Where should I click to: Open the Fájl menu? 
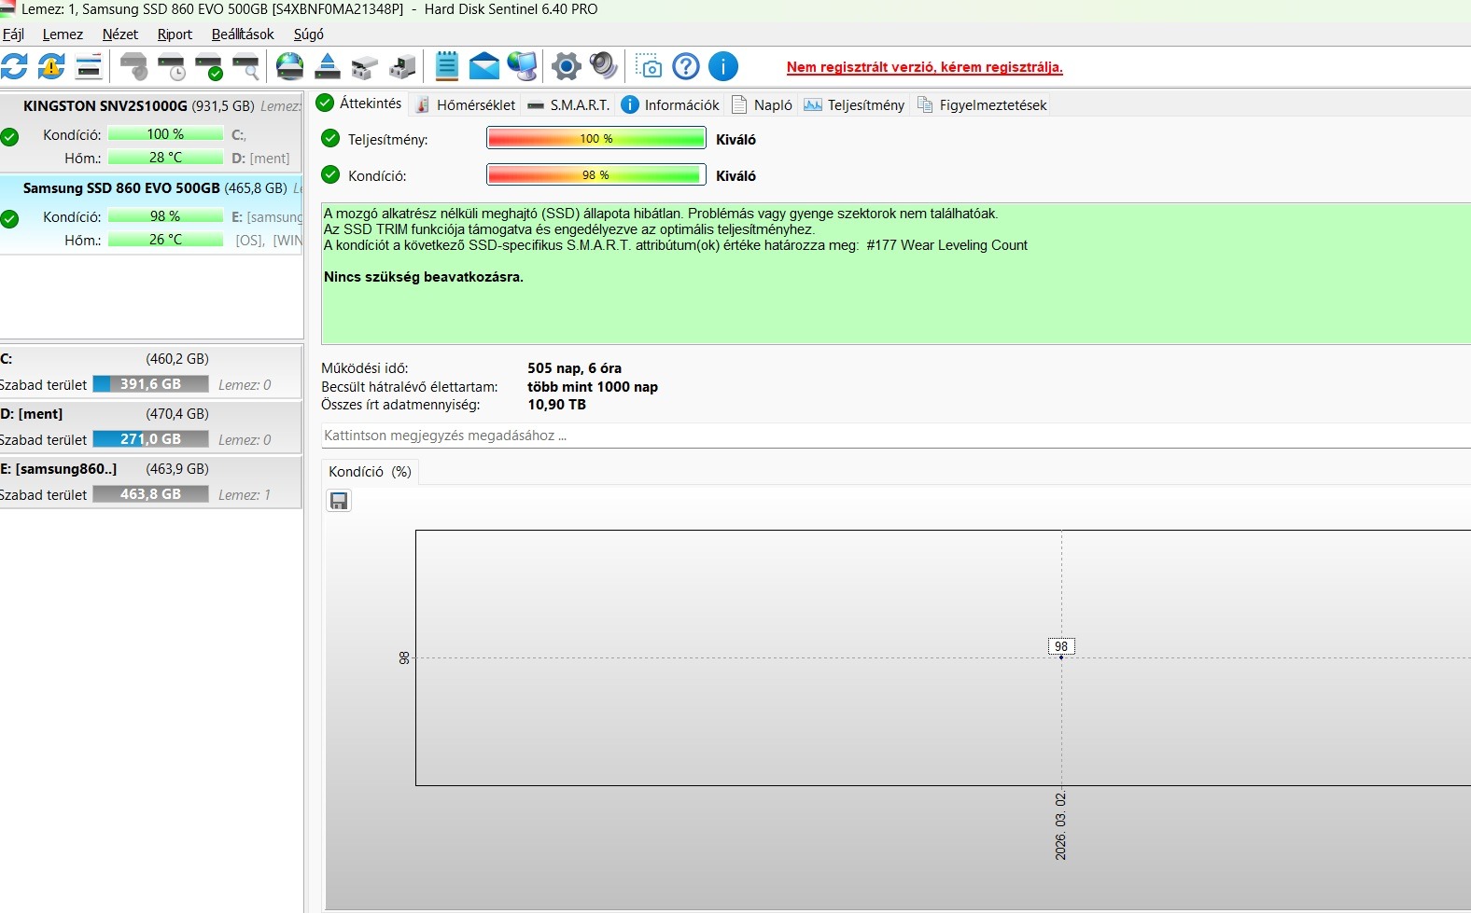point(14,35)
